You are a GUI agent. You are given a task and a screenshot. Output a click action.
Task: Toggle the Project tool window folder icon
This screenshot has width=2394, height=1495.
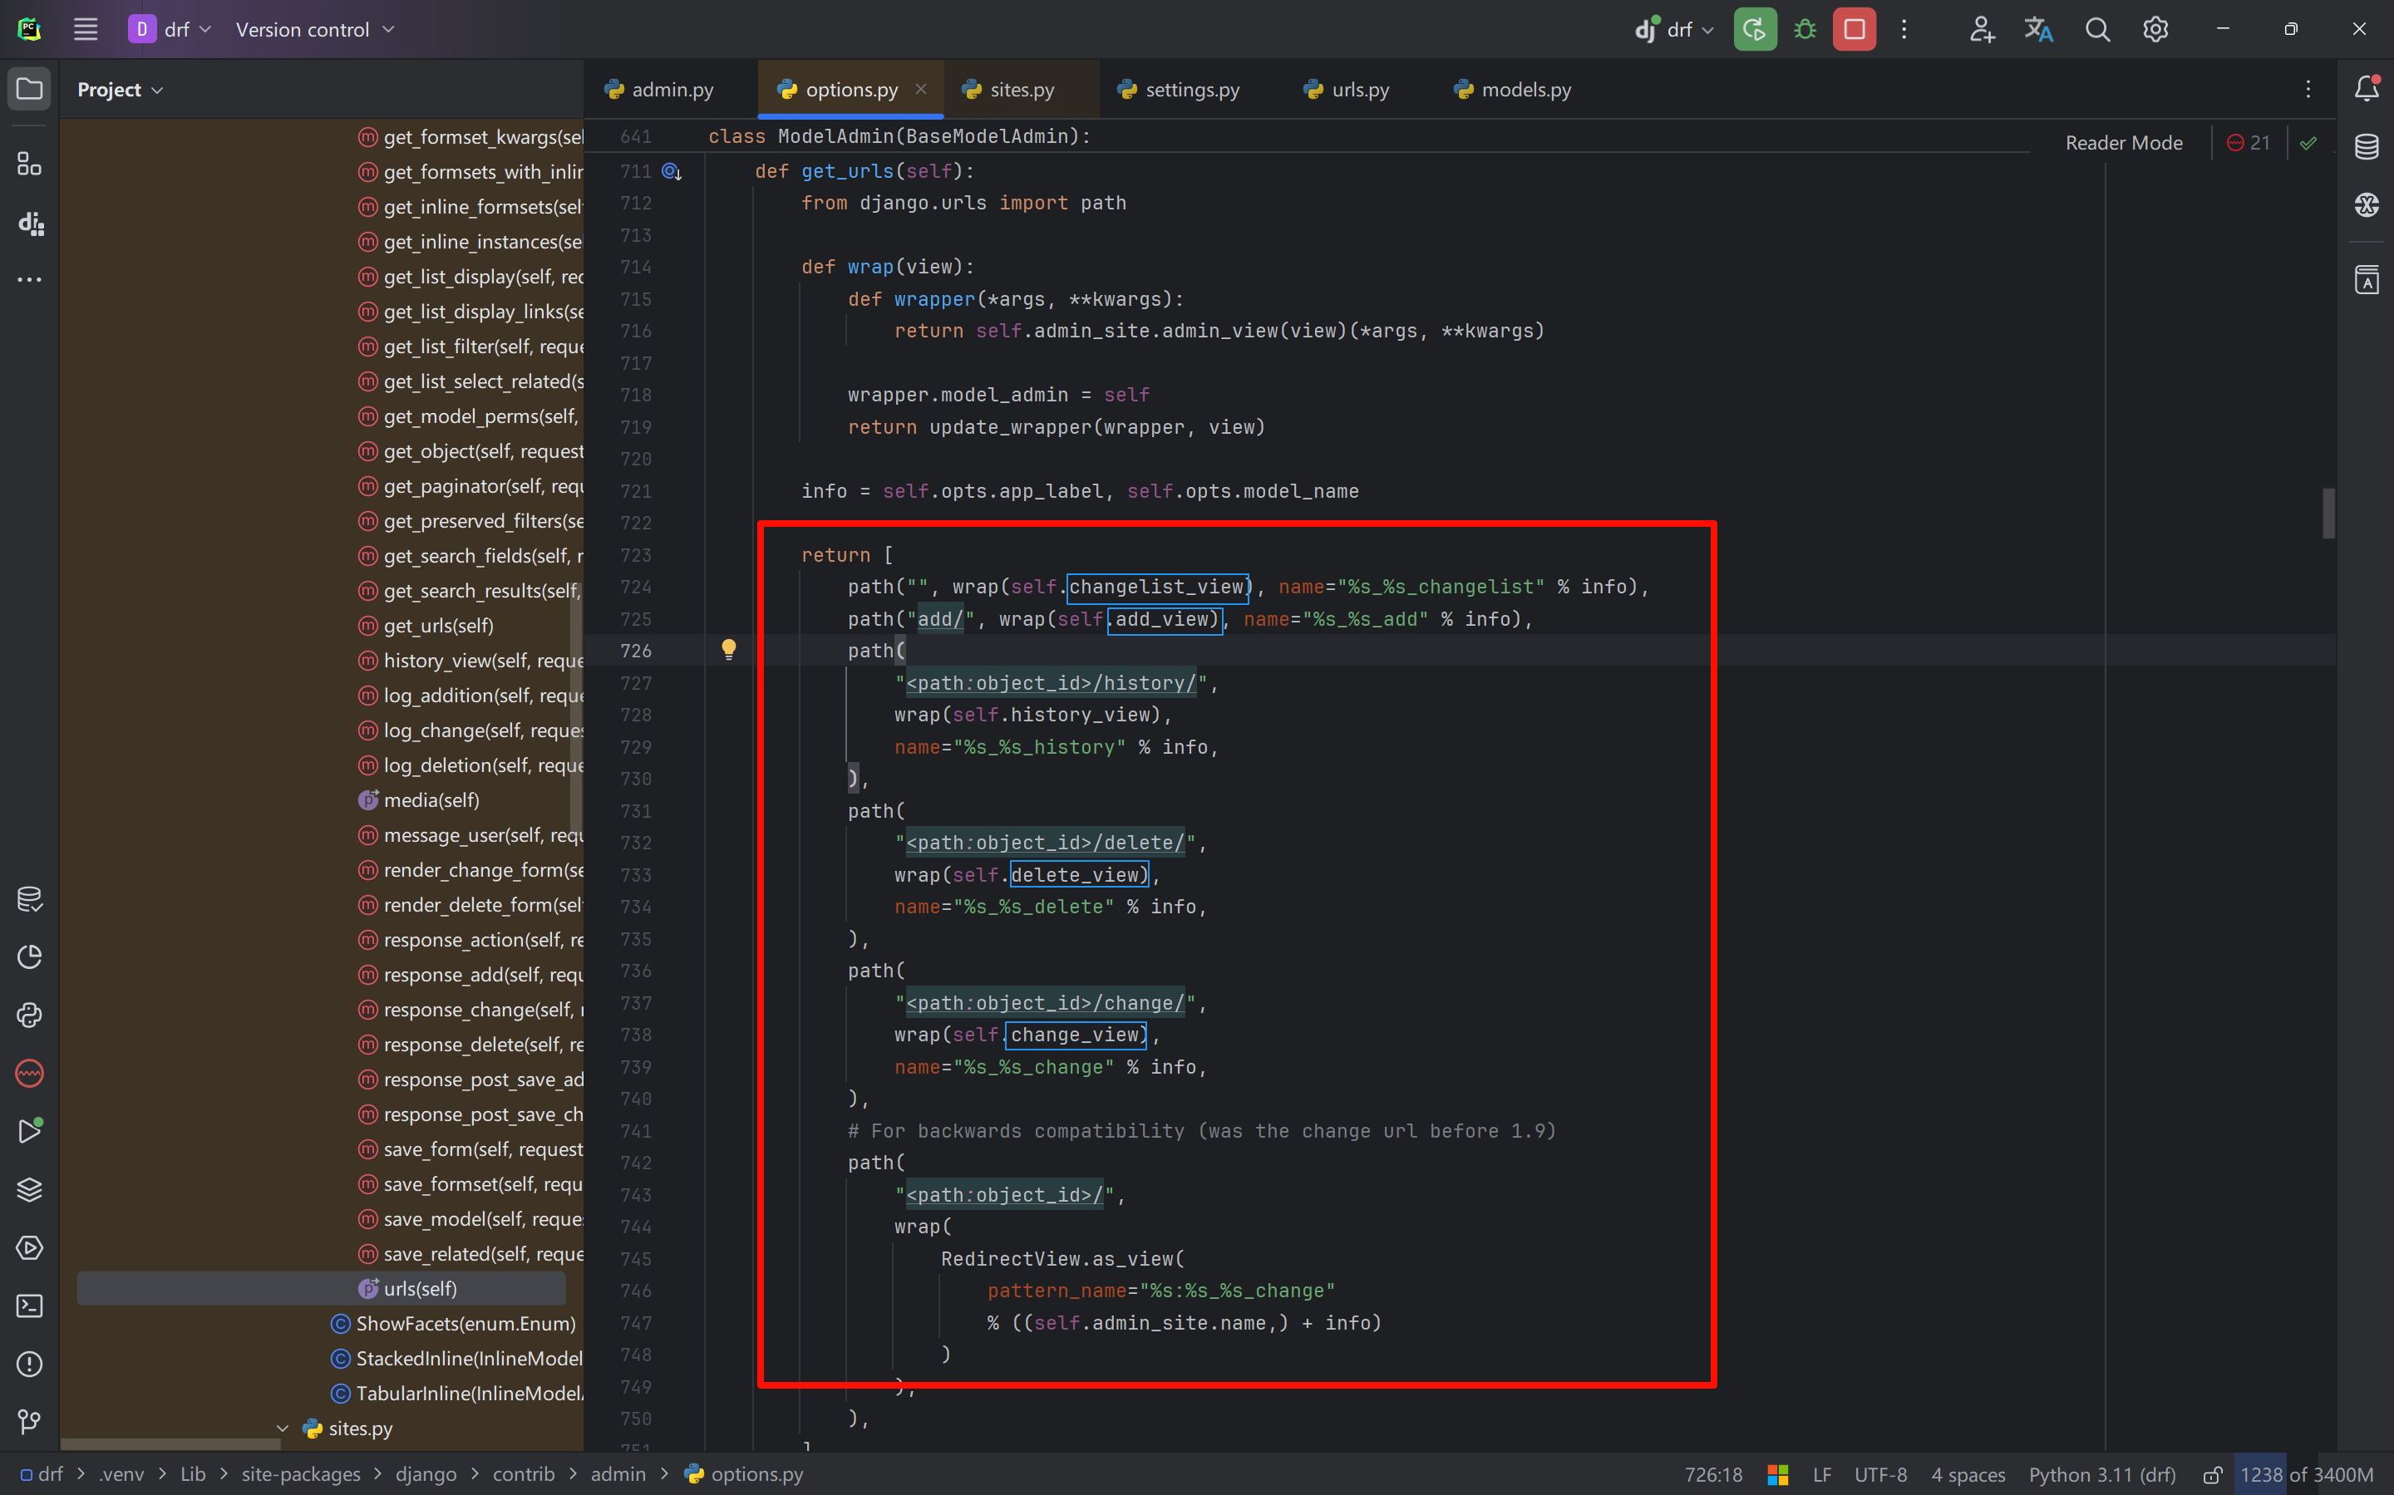point(30,89)
